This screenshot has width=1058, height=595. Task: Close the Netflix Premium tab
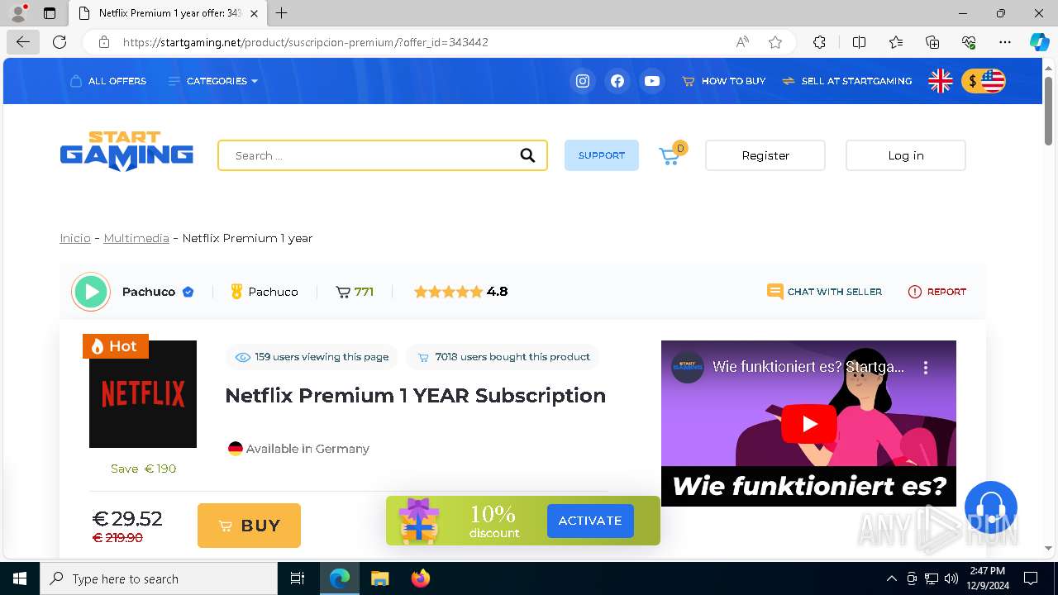pos(254,13)
